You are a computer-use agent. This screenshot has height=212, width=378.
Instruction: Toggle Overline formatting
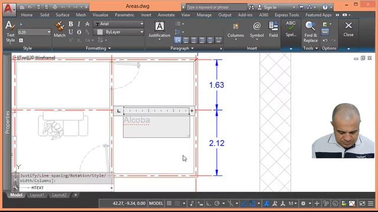coord(79,32)
